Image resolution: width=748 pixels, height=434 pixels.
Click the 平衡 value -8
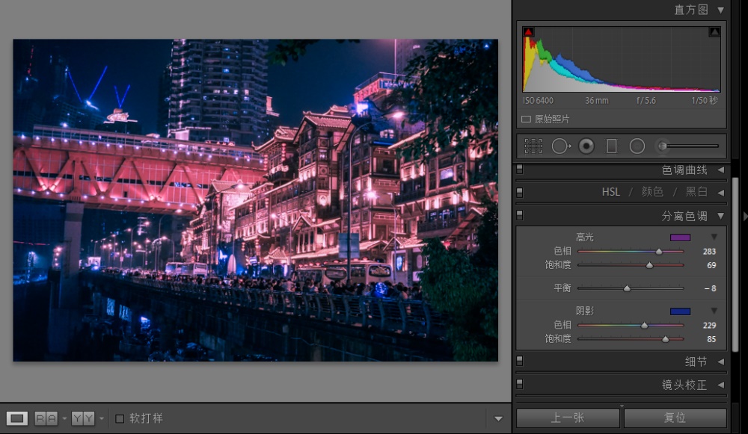(711, 288)
